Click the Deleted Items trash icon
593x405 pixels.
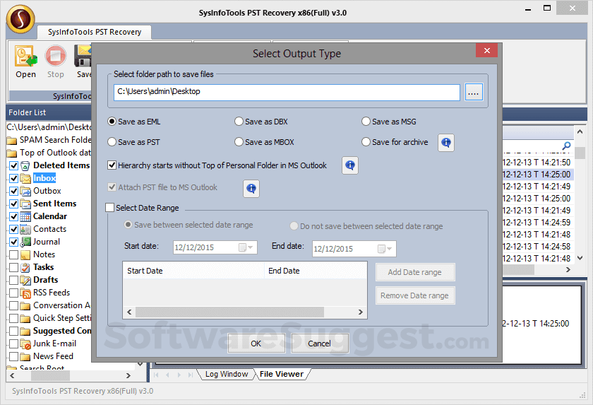[25, 166]
